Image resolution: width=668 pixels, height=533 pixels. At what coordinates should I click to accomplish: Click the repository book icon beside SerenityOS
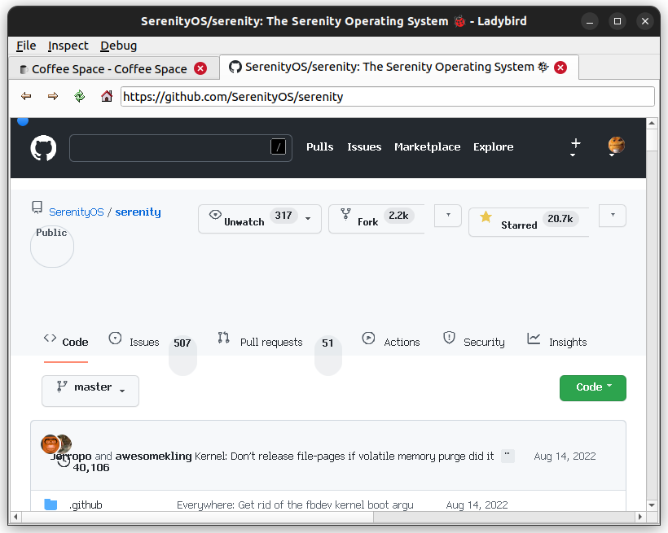[37, 208]
